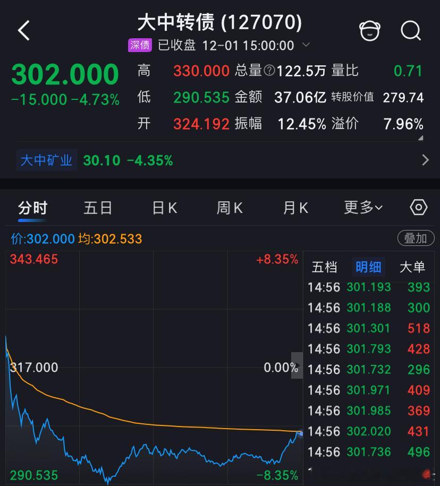Tap the 已收盘 market status label

[x=176, y=46]
